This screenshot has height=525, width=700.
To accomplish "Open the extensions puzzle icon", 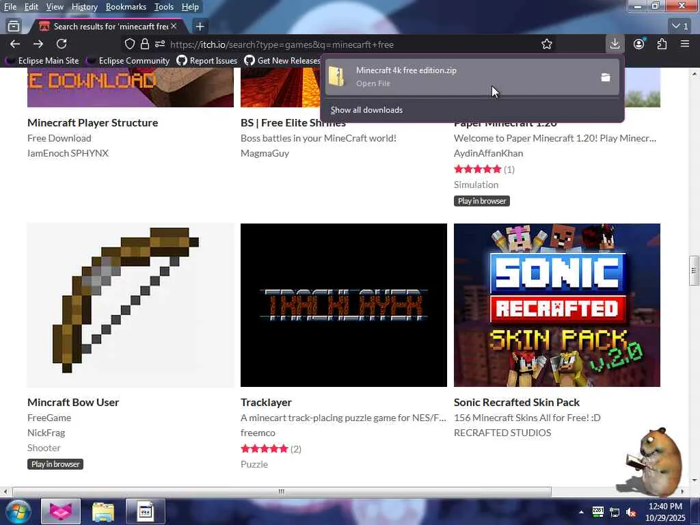I will (662, 44).
